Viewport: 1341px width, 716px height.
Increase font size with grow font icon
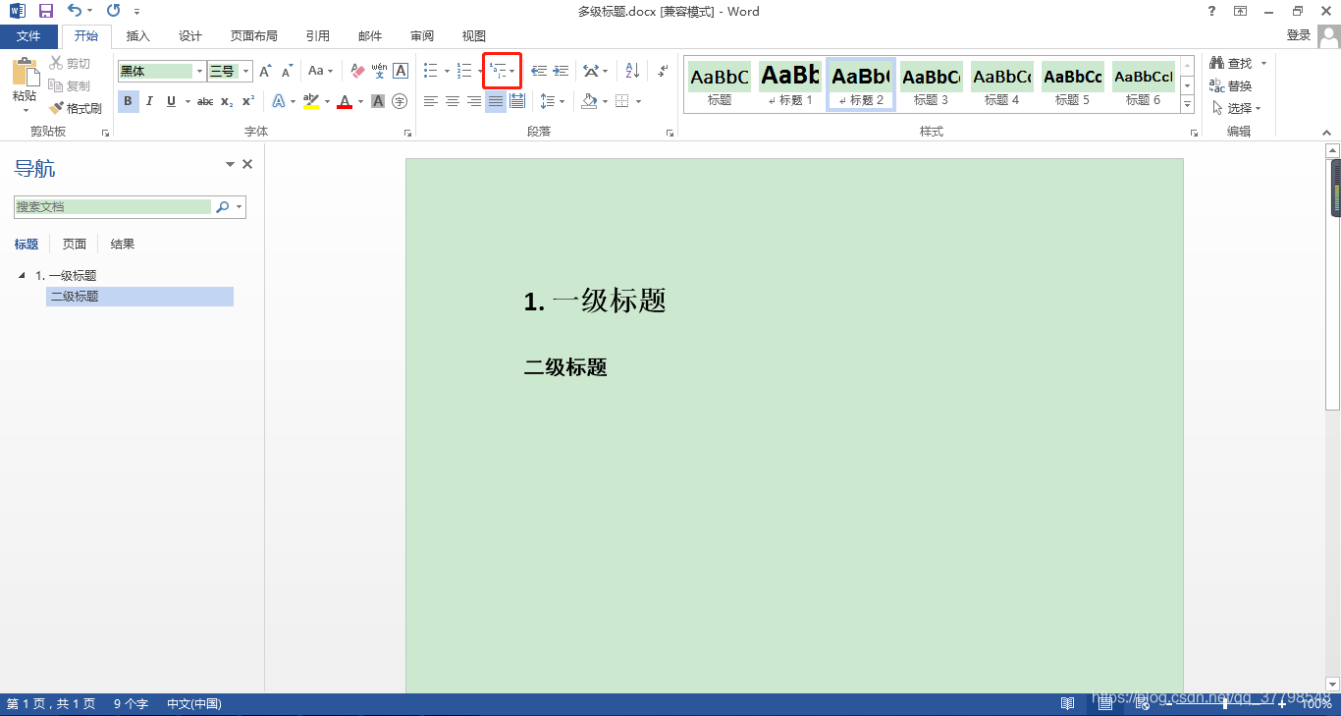click(x=265, y=71)
